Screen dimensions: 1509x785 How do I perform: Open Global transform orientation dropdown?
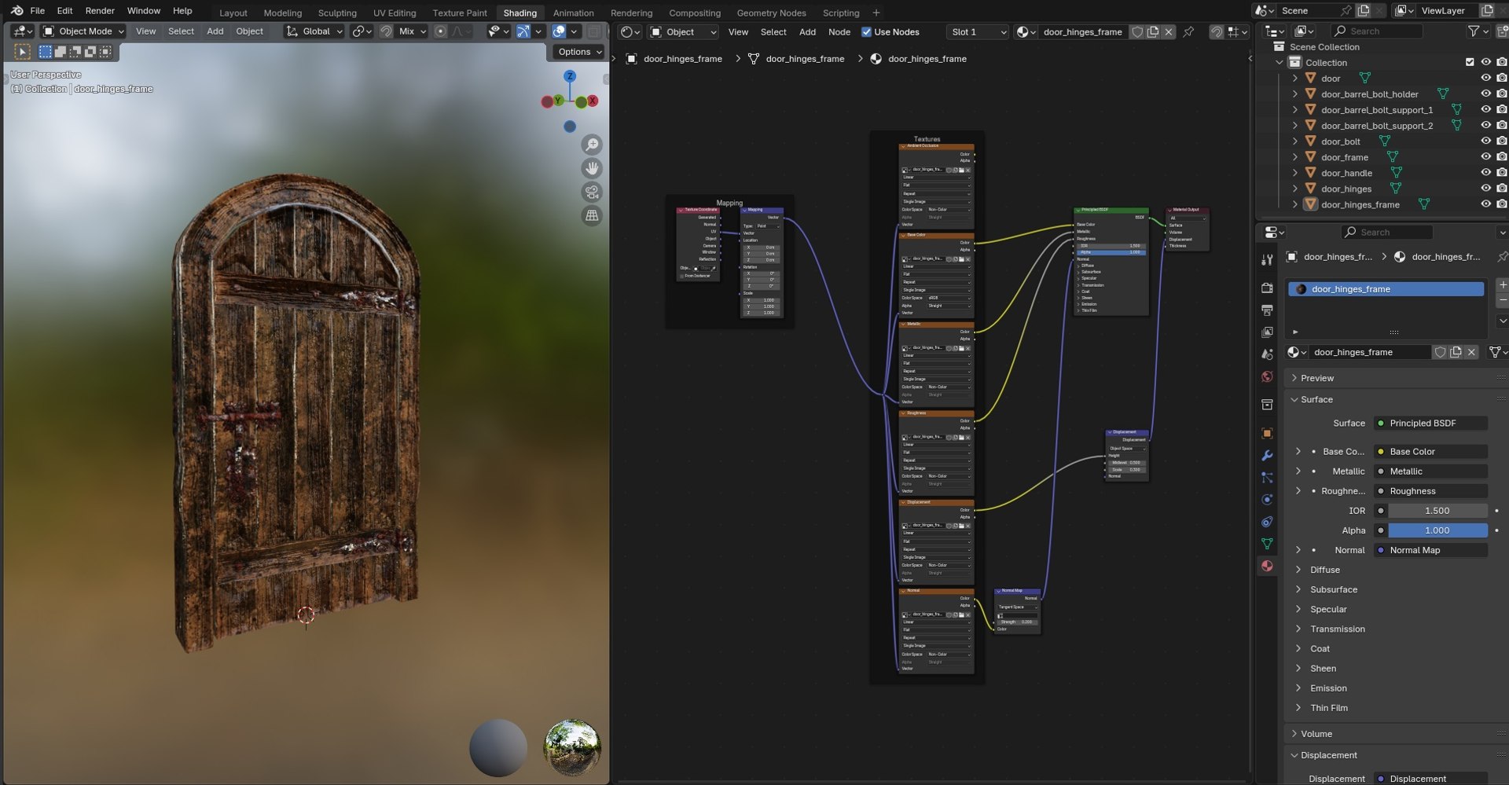coord(314,31)
